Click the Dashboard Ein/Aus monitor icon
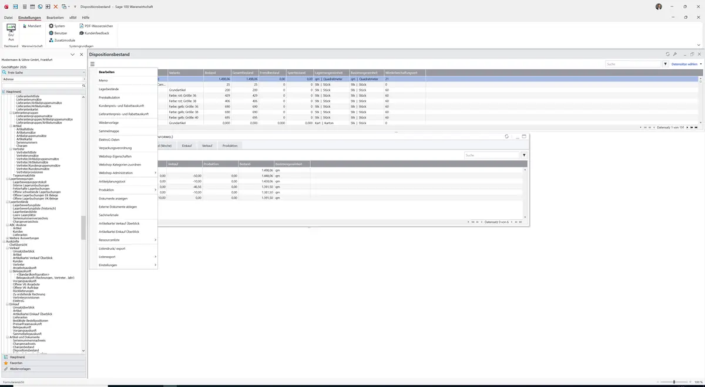Screen dimensions: 705x387 [x=11, y=28]
